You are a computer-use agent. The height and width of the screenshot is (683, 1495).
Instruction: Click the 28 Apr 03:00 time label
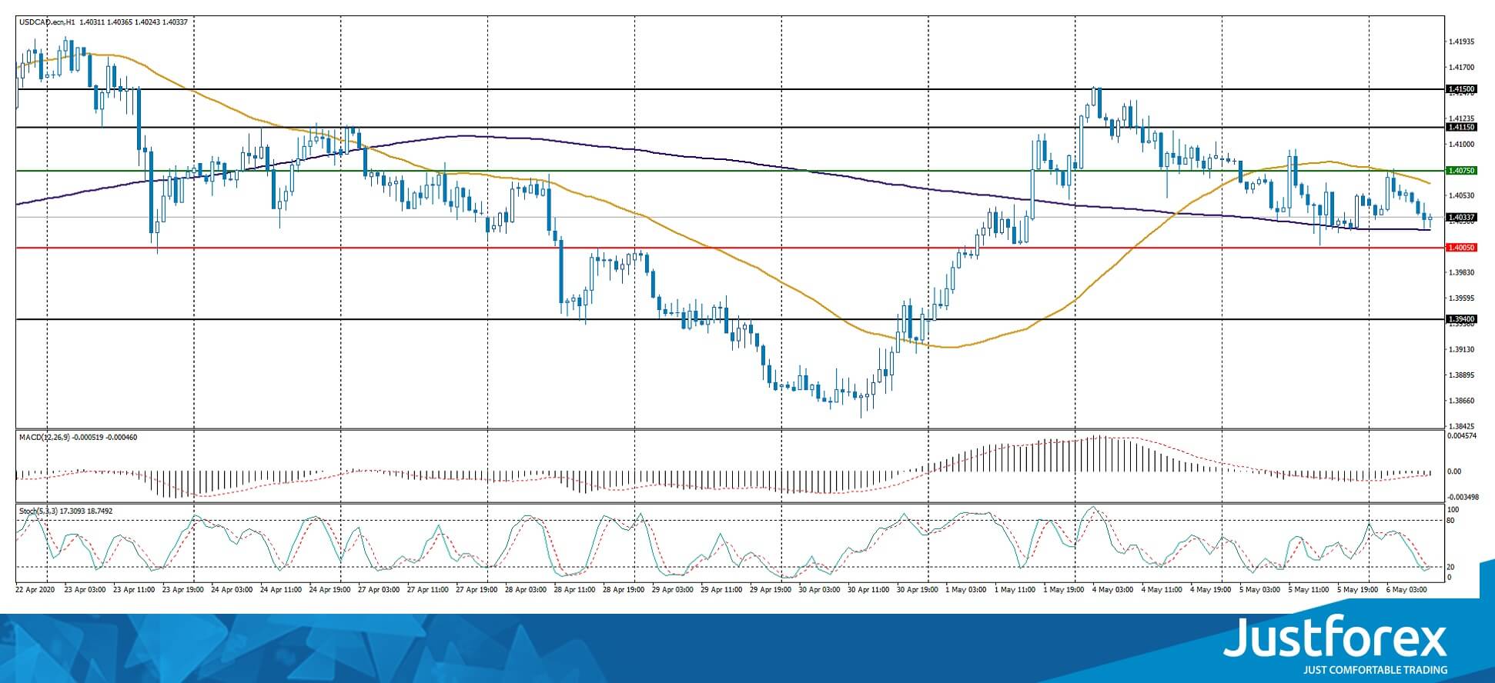point(526,590)
